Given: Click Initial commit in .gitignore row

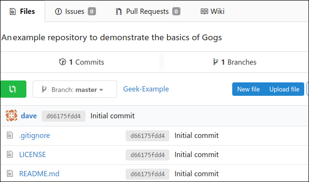Looking at the screenshot, I should [x=197, y=136].
